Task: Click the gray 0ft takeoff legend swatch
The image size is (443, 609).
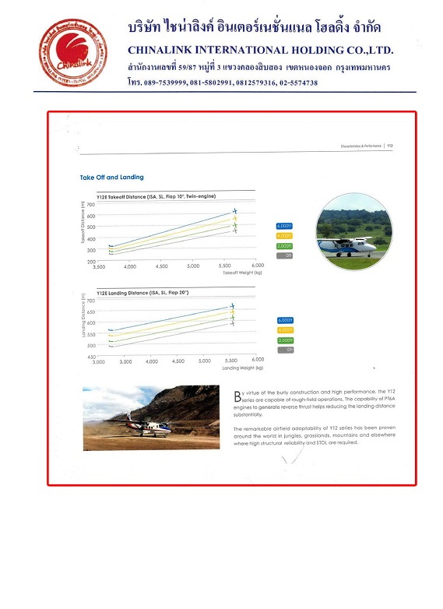Action: click(x=284, y=255)
